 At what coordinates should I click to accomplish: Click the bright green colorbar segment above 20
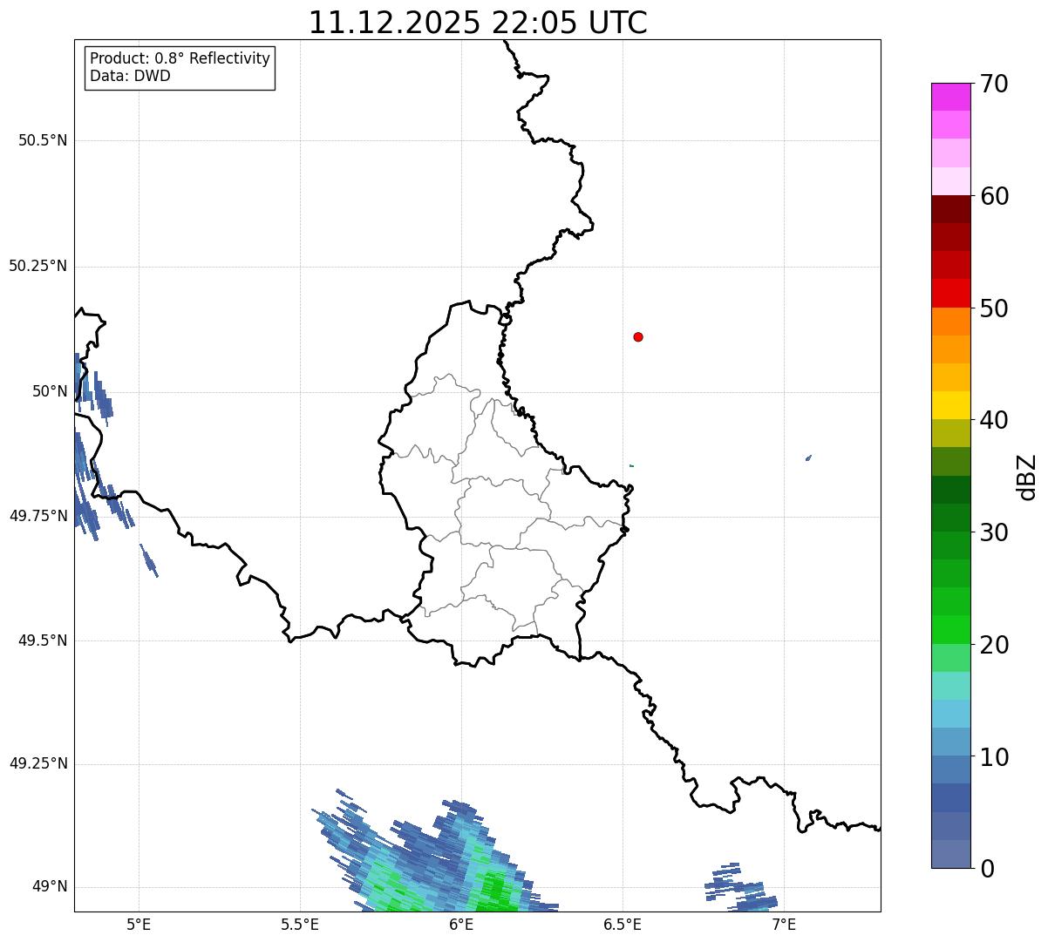point(950,629)
